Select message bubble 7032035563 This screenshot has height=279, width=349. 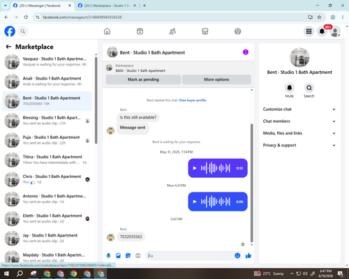point(131,236)
